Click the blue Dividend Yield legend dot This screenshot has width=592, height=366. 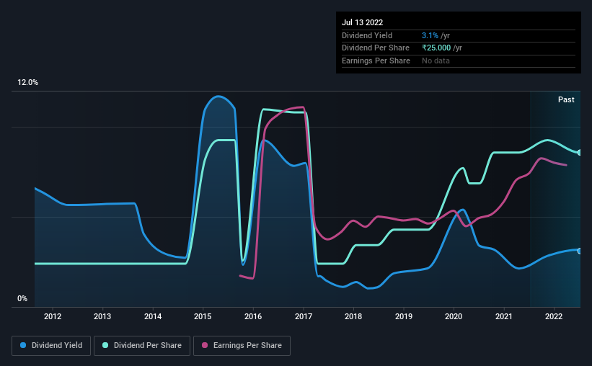tap(23, 345)
